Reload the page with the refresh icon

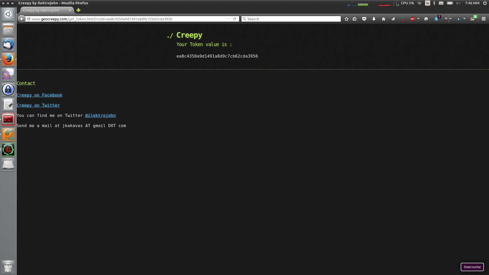click(235, 19)
